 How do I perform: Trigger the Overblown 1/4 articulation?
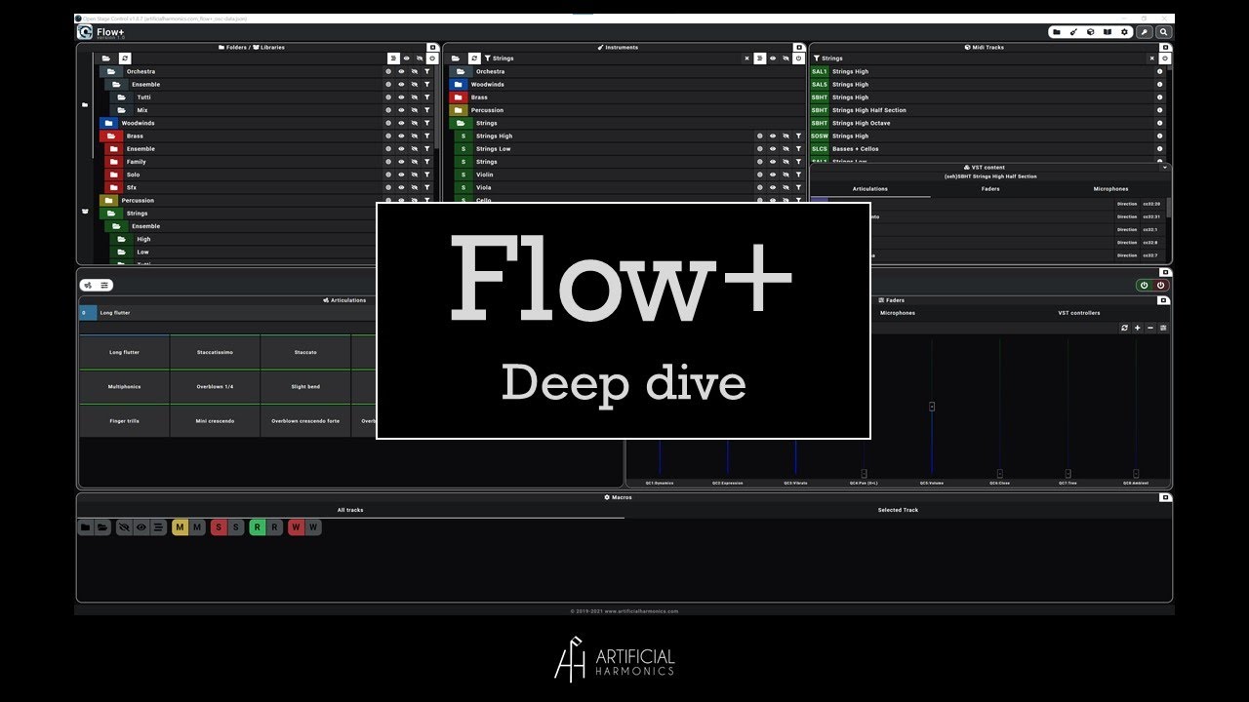[215, 387]
